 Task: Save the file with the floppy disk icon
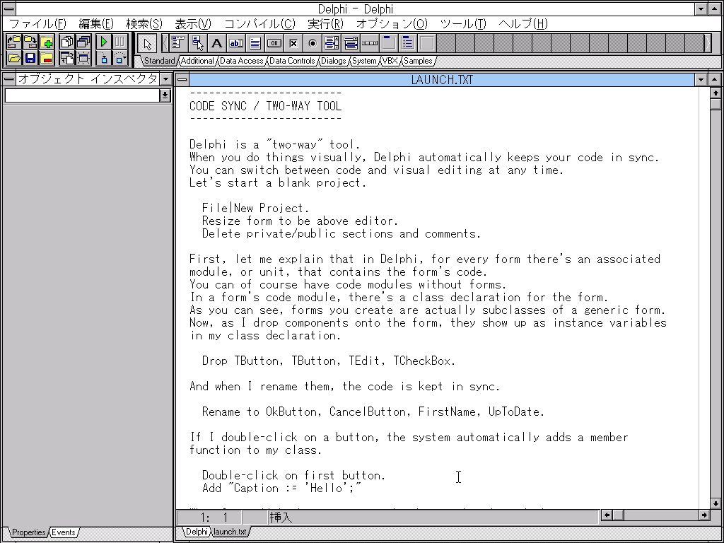(x=30, y=58)
